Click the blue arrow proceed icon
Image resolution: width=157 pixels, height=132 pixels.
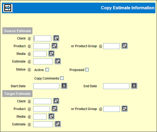pos(8,8)
